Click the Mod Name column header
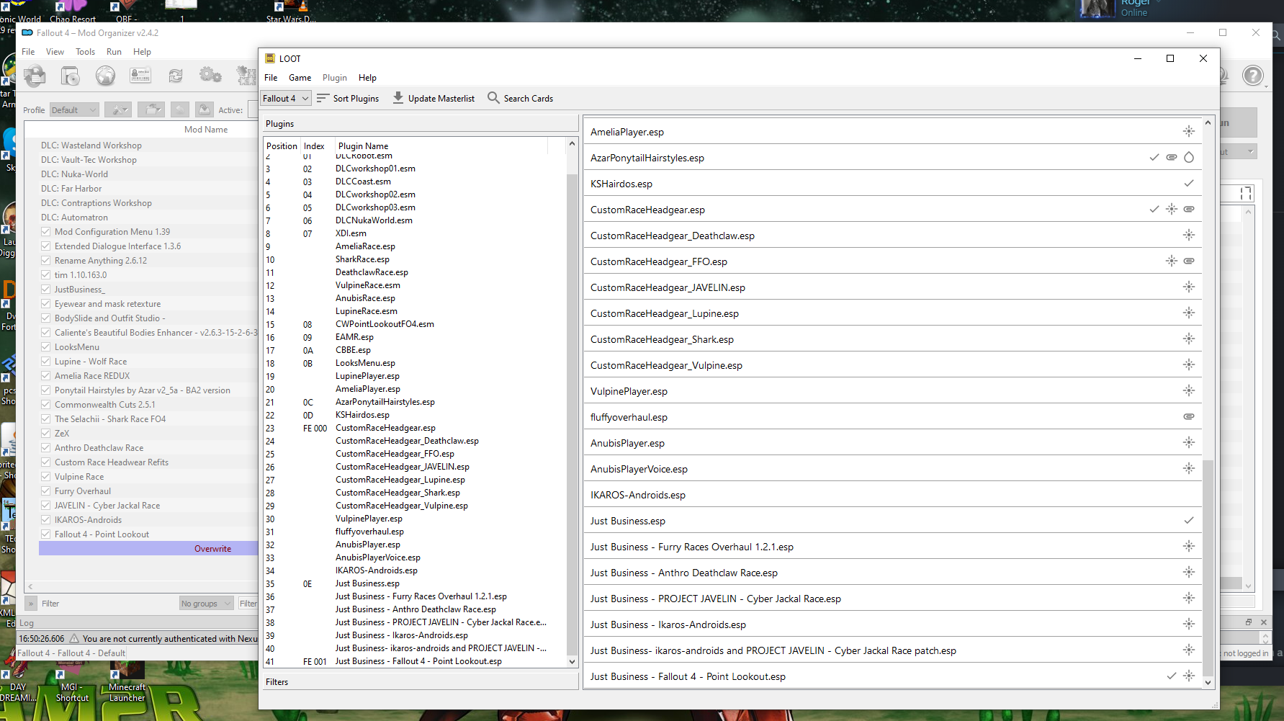1284x721 pixels. pyautogui.click(x=206, y=130)
